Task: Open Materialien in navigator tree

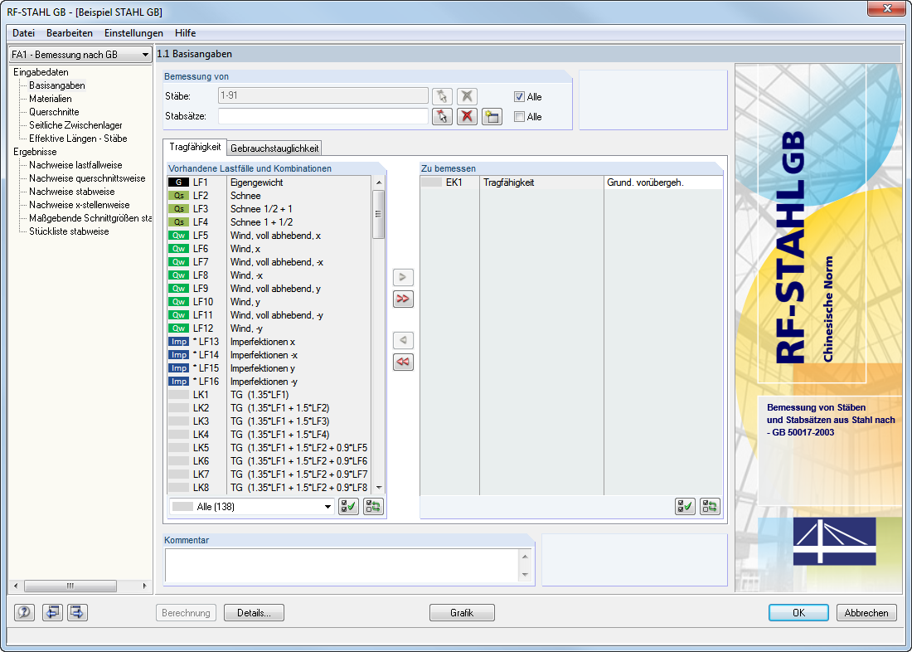Action: click(51, 99)
